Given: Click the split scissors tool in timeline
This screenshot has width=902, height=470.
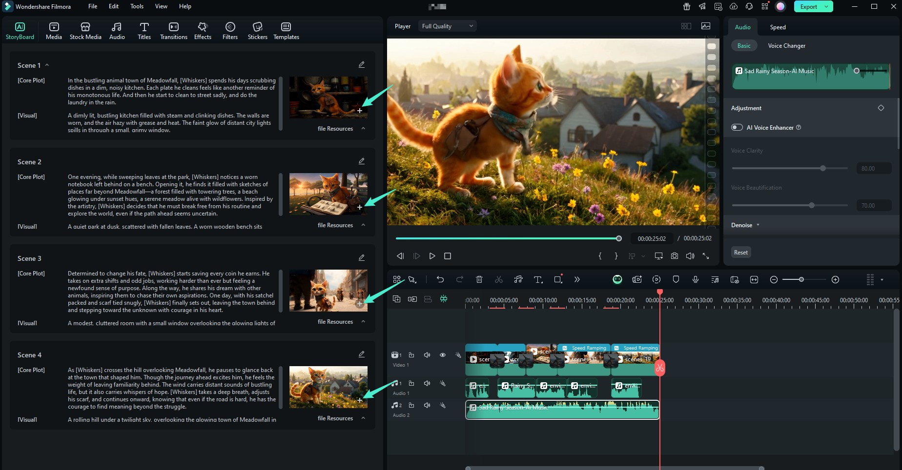Looking at the screenshot, I should click(x=498, y=279).
